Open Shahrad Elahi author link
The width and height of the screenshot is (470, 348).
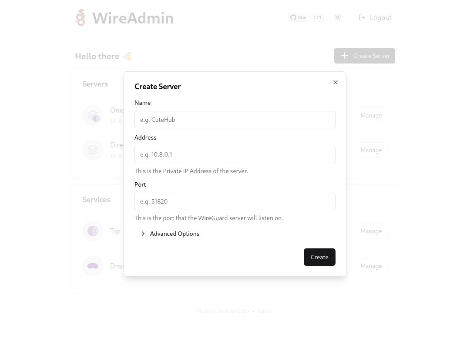pos(233,311)
